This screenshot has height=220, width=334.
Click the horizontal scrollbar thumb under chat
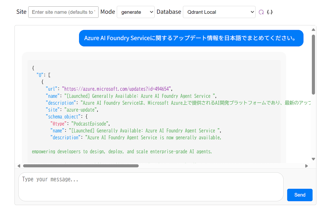pyautogui.click(x=81, y=166)
